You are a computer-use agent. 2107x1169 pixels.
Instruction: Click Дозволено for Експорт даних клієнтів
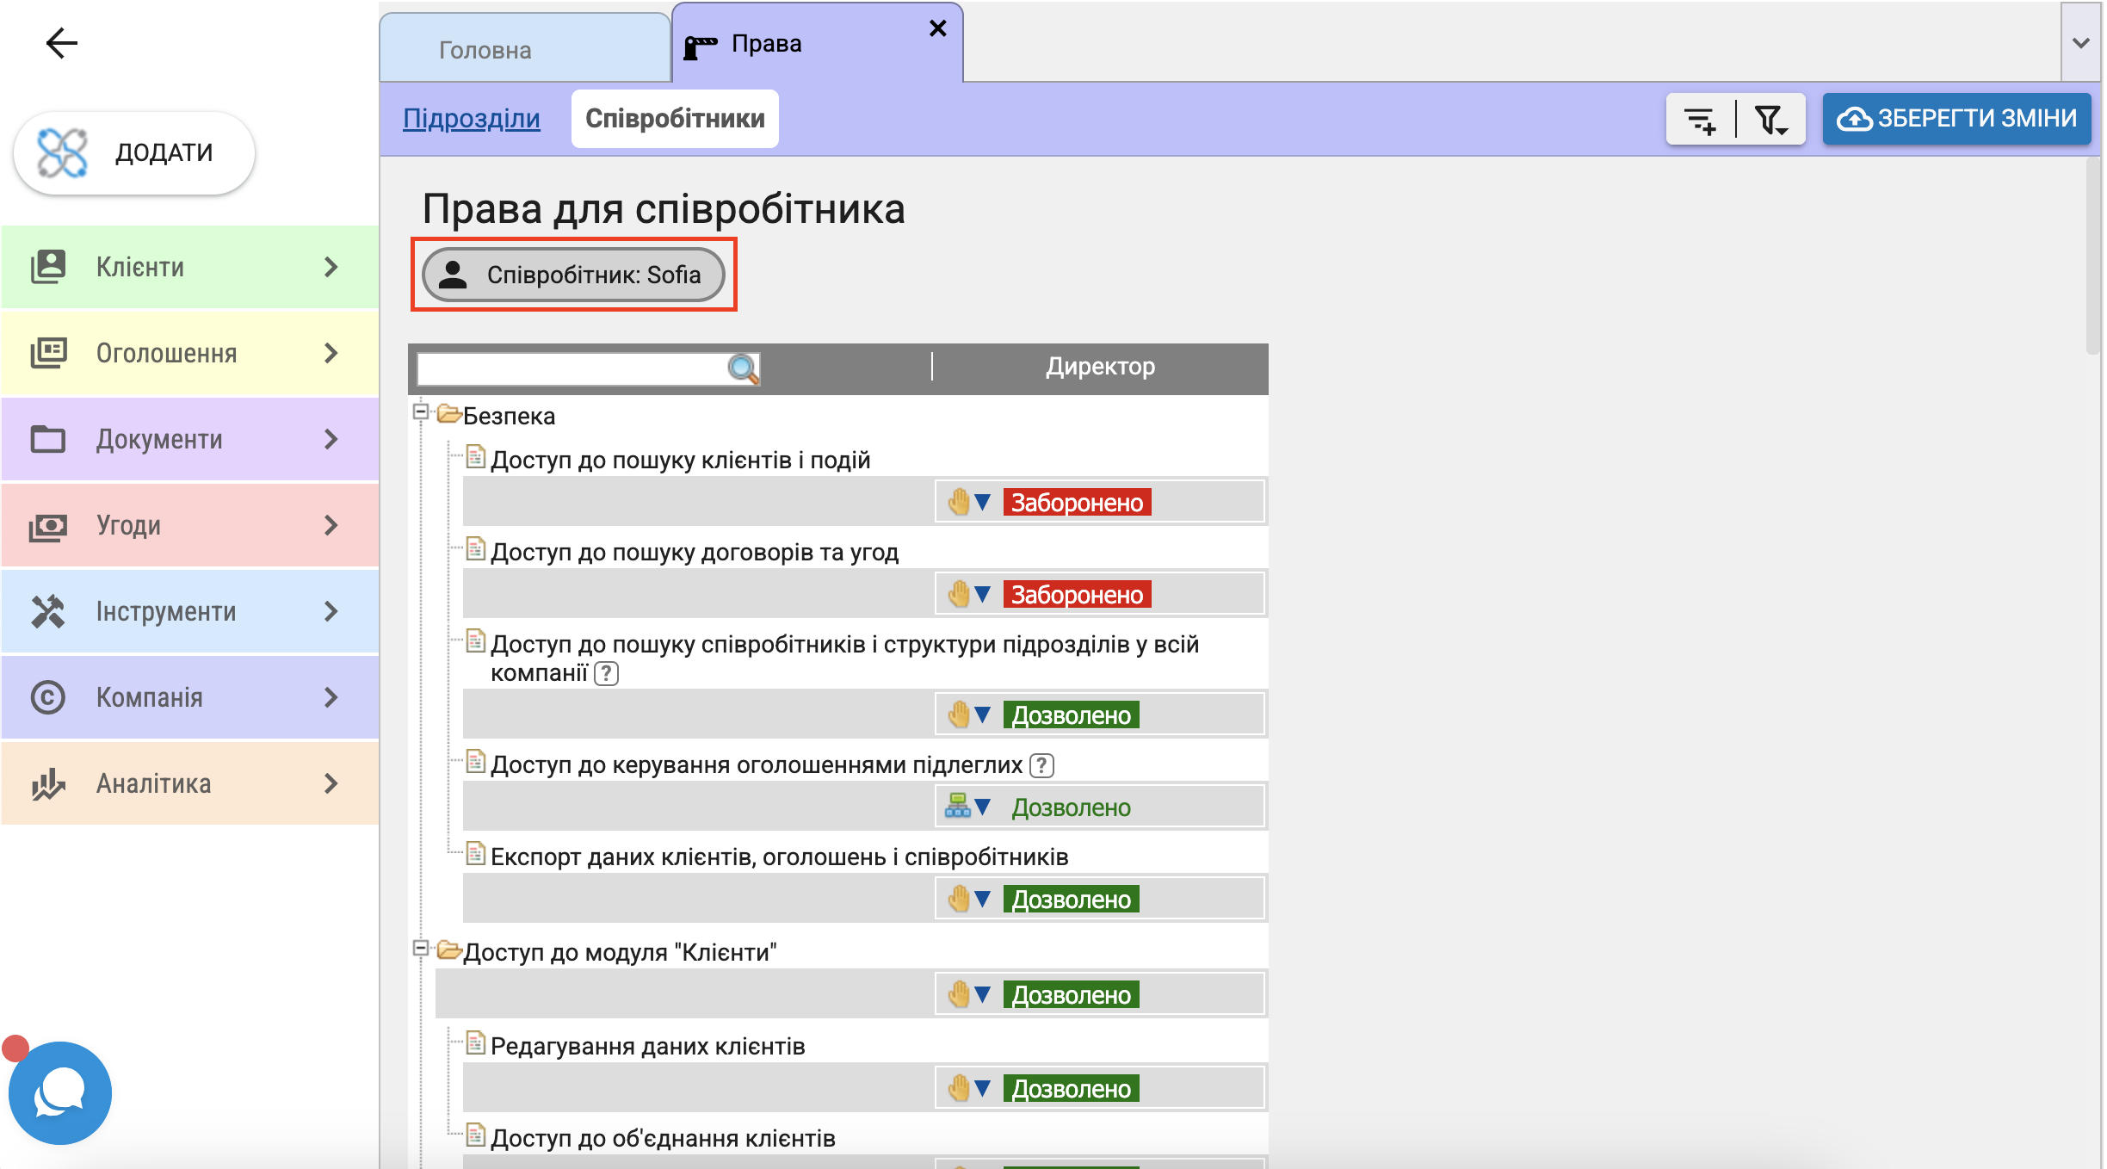tap(1071, 899)
